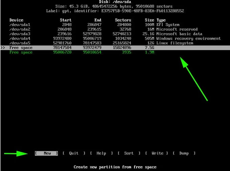The image size is (230, 171).
Task: Highlight the /dev/sda3 Microsoft basic data partition
Action: [20, 34]
